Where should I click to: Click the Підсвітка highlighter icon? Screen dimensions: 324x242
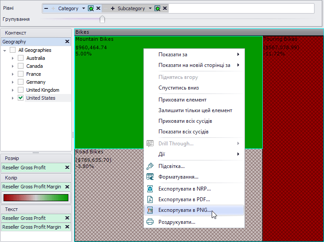(150, 166)
